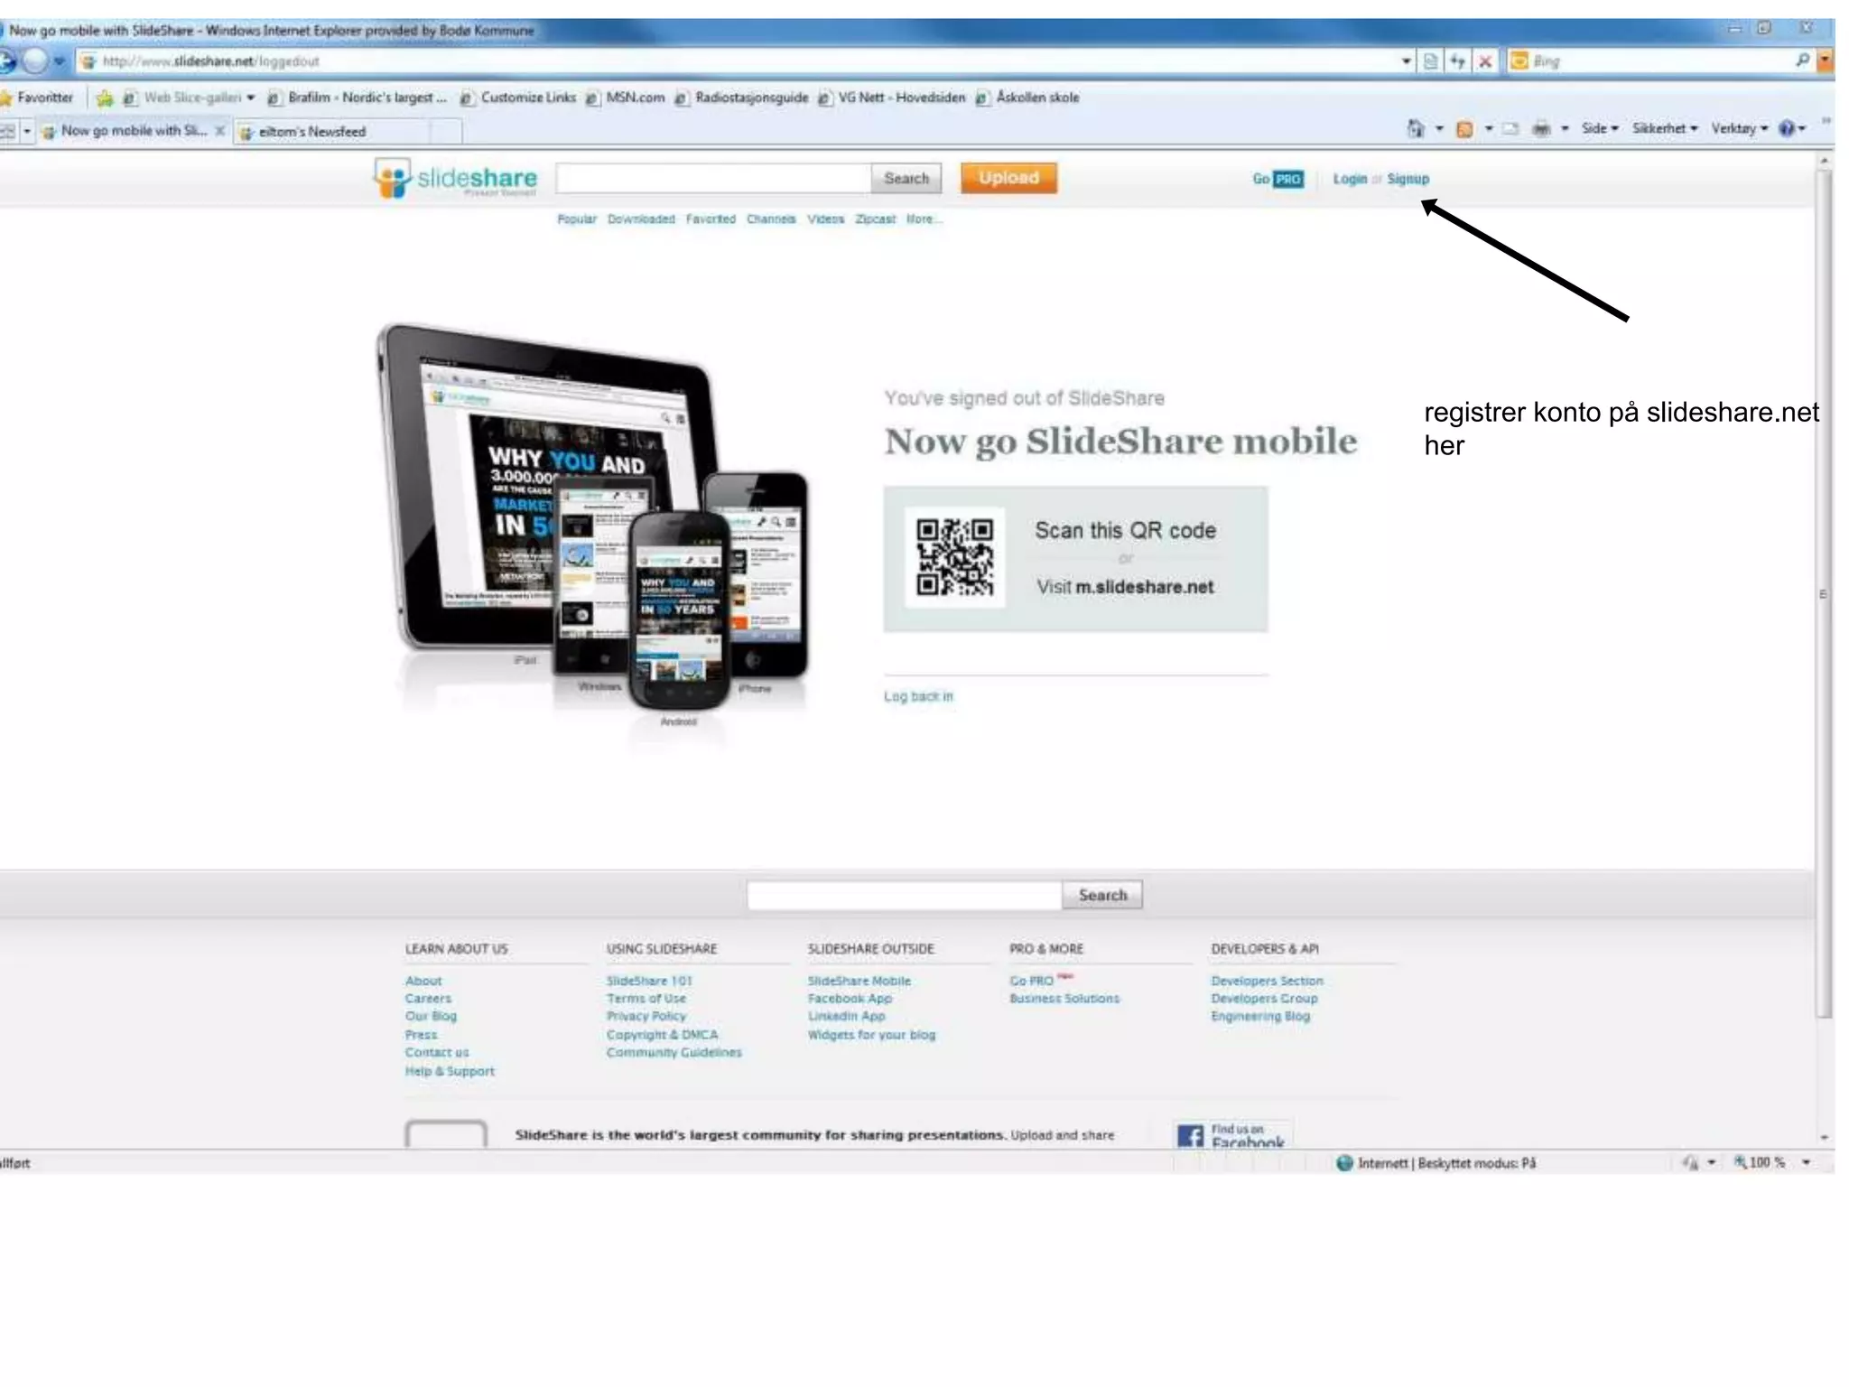
Task: Click the SlideShare top search field
Action: click(x=713, y=179)
